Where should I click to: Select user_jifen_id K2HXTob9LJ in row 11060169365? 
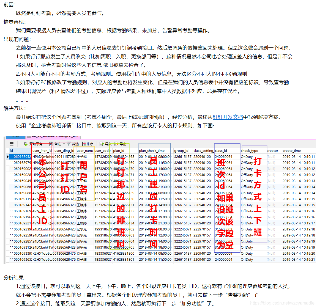42,260
